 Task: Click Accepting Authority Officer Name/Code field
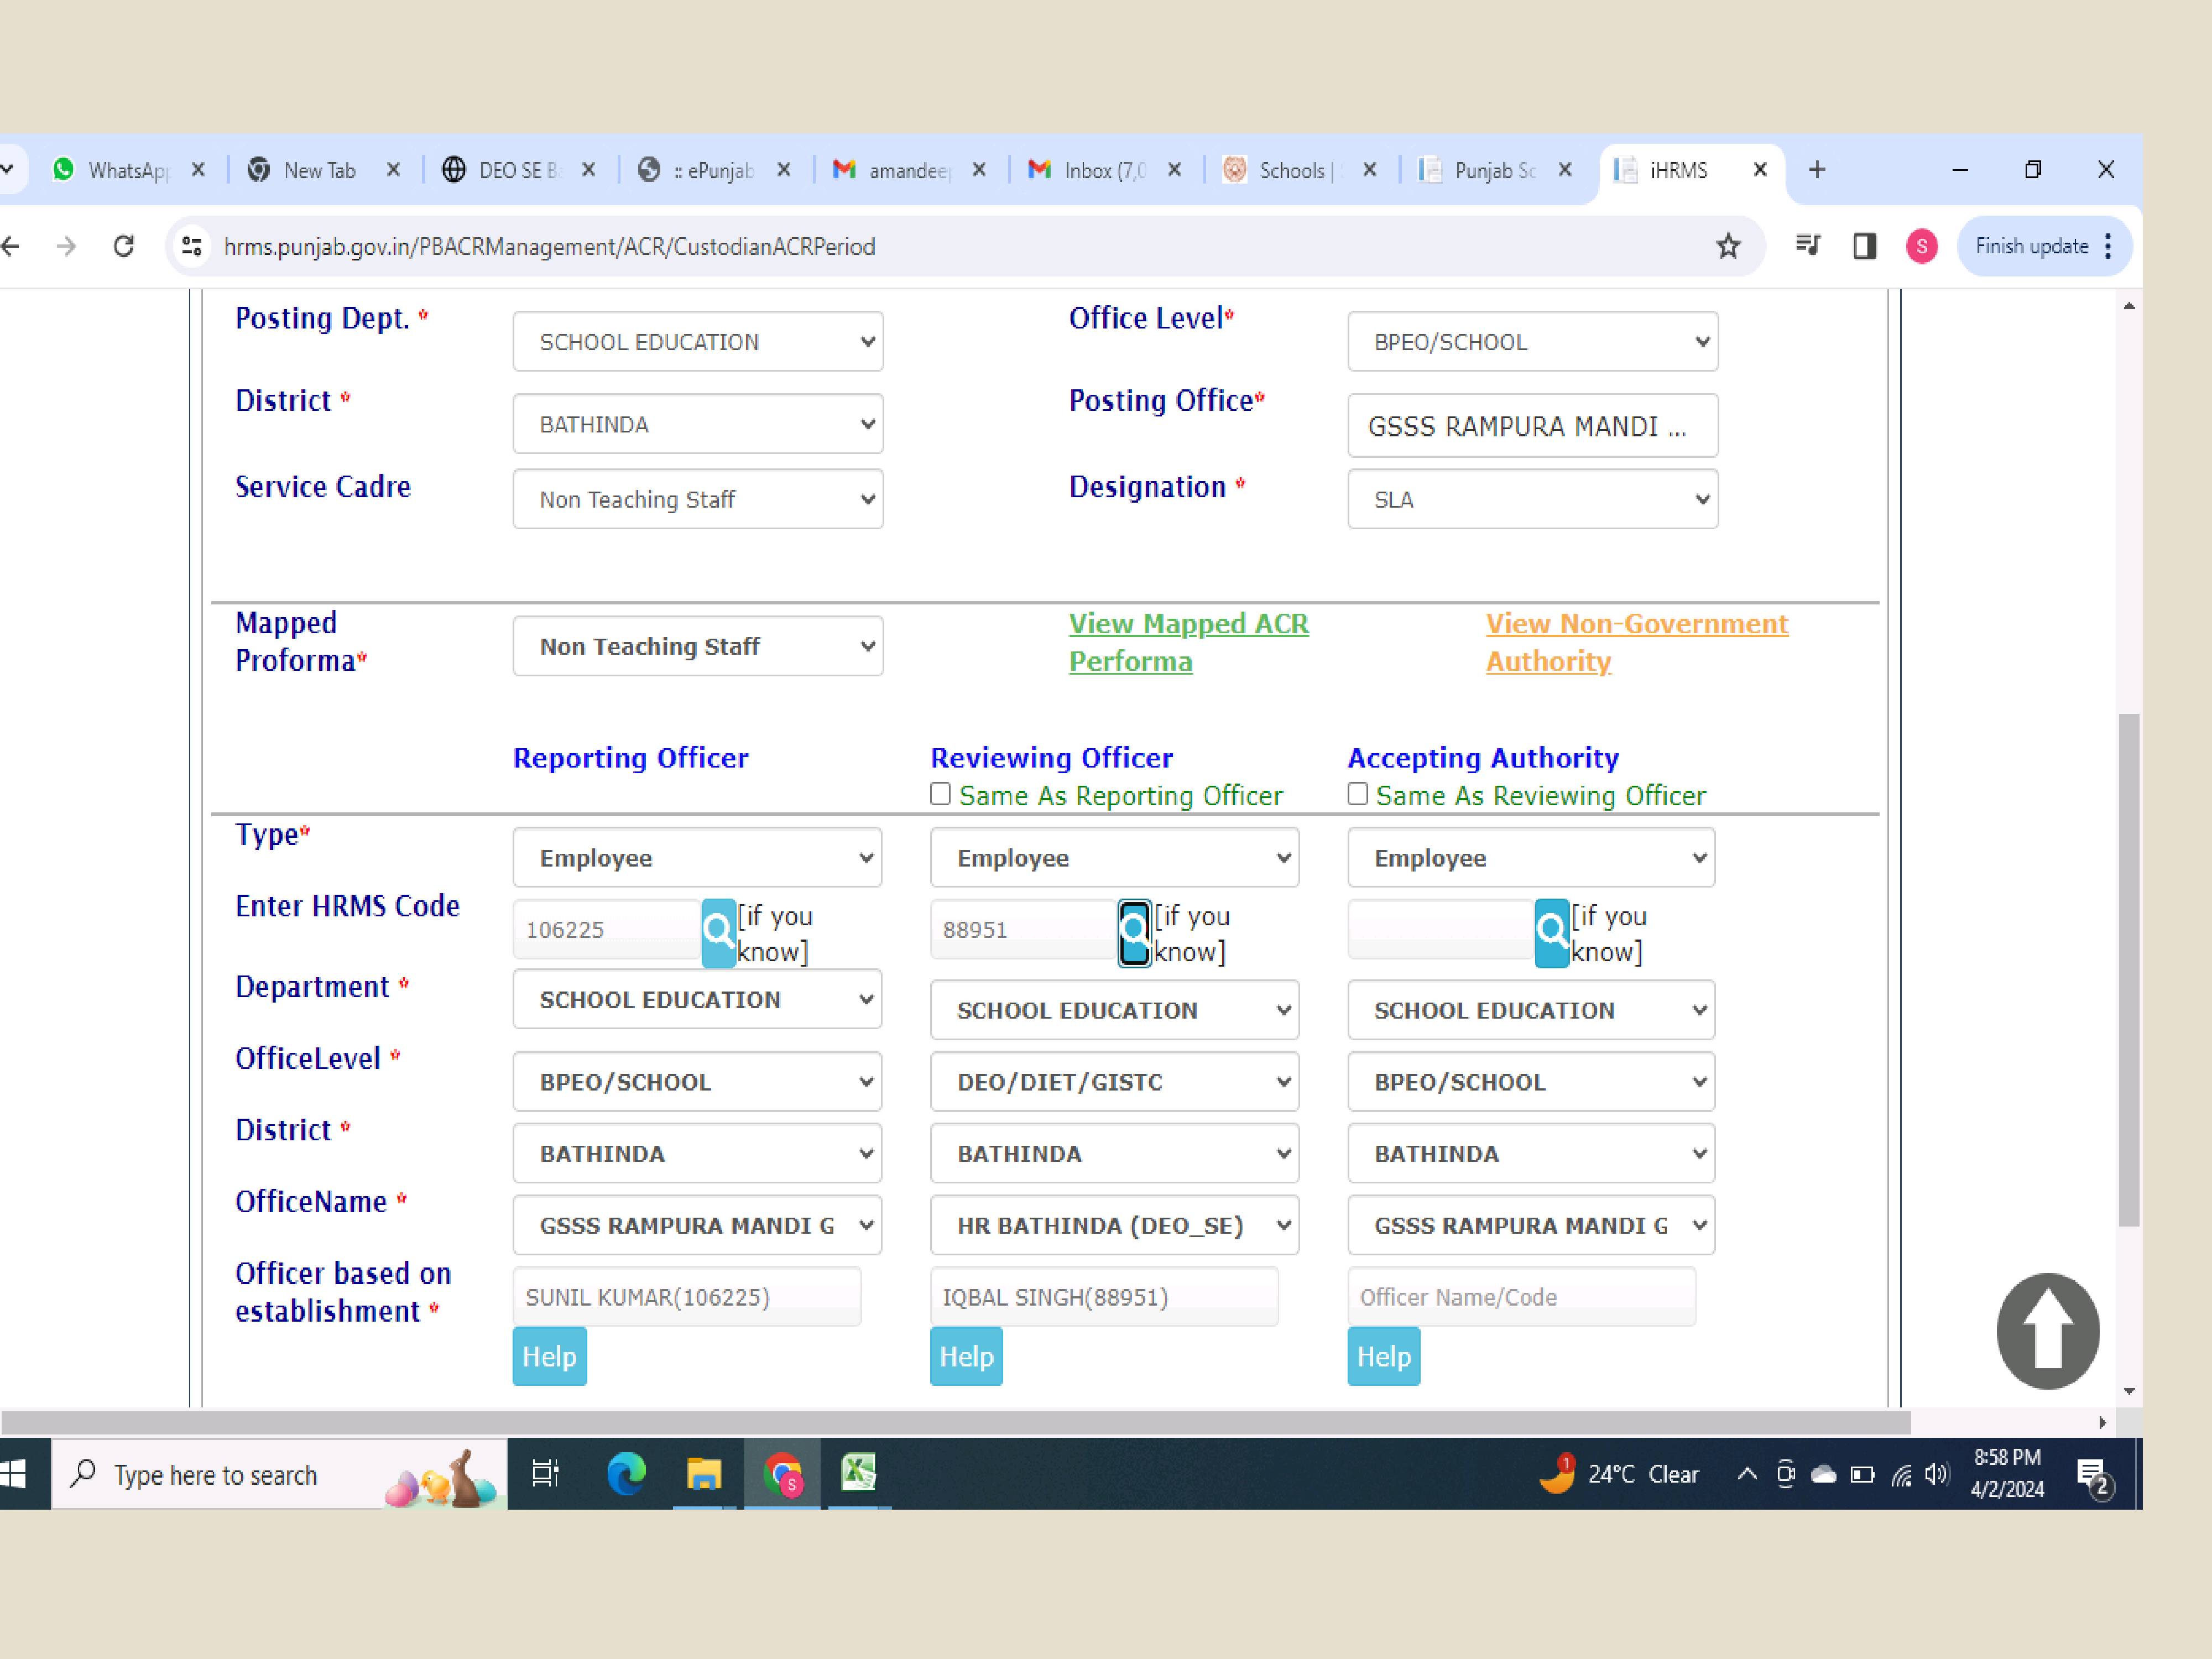1520,1297
